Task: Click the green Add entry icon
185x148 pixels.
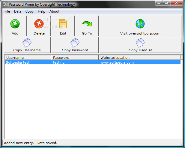Action: coord(15,24)
